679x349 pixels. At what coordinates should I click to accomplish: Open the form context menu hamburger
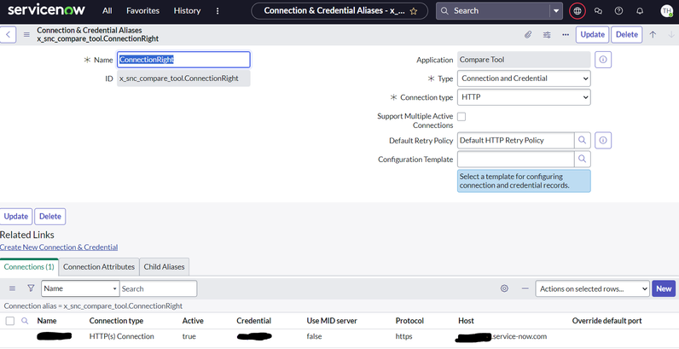pos(26,35)
